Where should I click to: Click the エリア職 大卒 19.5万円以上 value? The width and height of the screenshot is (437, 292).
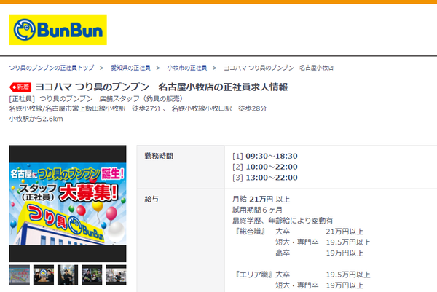click(x=348, y=275)
